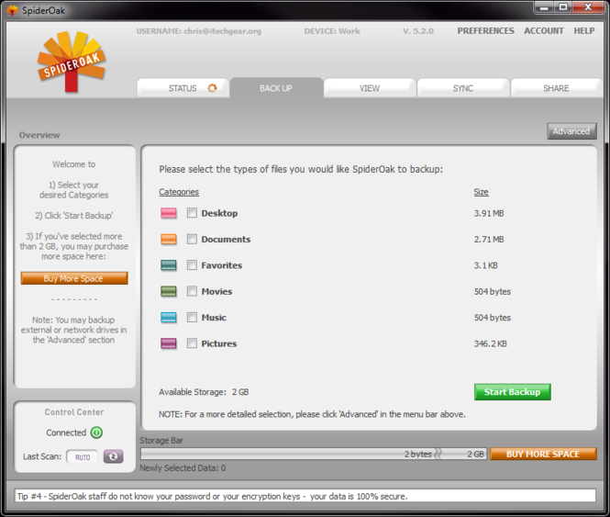
Task: Click the Categories column header
Action: click(x=179, y=192)
